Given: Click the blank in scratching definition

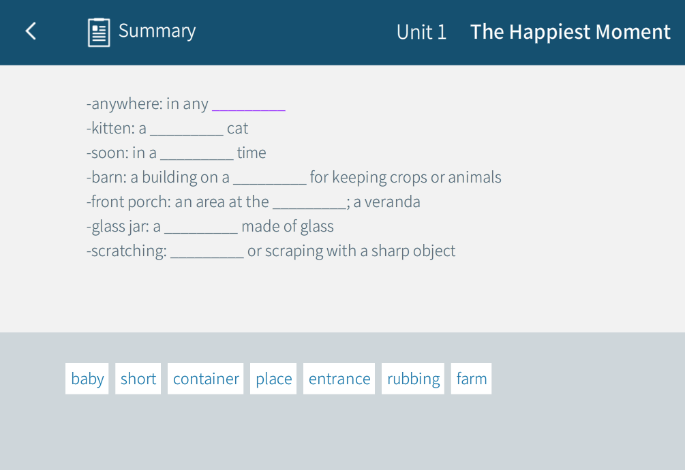Looking at the screenshot, I should 207,251.
